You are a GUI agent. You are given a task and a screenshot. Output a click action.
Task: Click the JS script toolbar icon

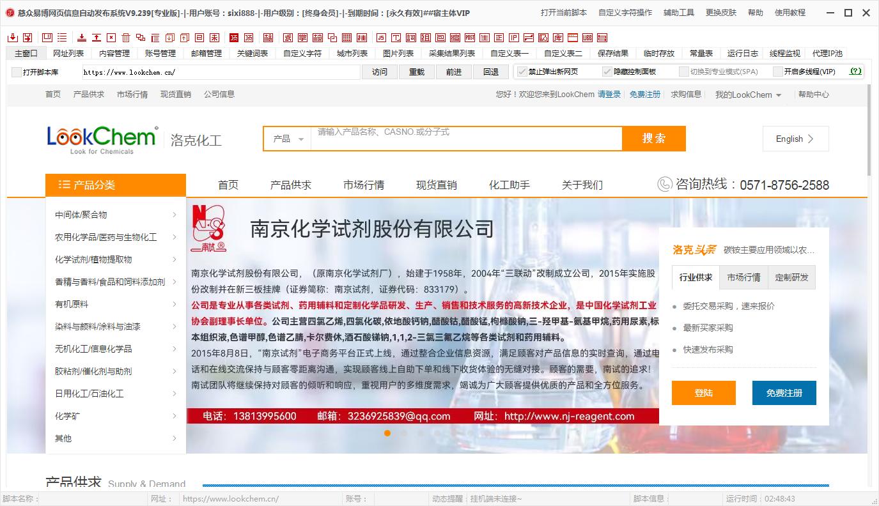click(x=381, y=38)
